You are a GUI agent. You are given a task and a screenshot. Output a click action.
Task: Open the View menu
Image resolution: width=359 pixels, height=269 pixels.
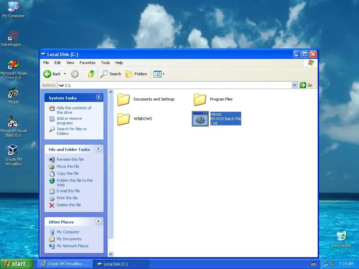click(x=70, y=63)
